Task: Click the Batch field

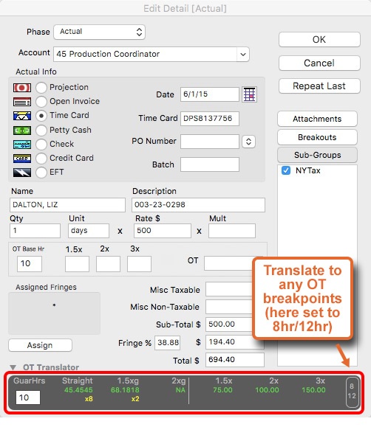Action: click(x=210, y=164)
